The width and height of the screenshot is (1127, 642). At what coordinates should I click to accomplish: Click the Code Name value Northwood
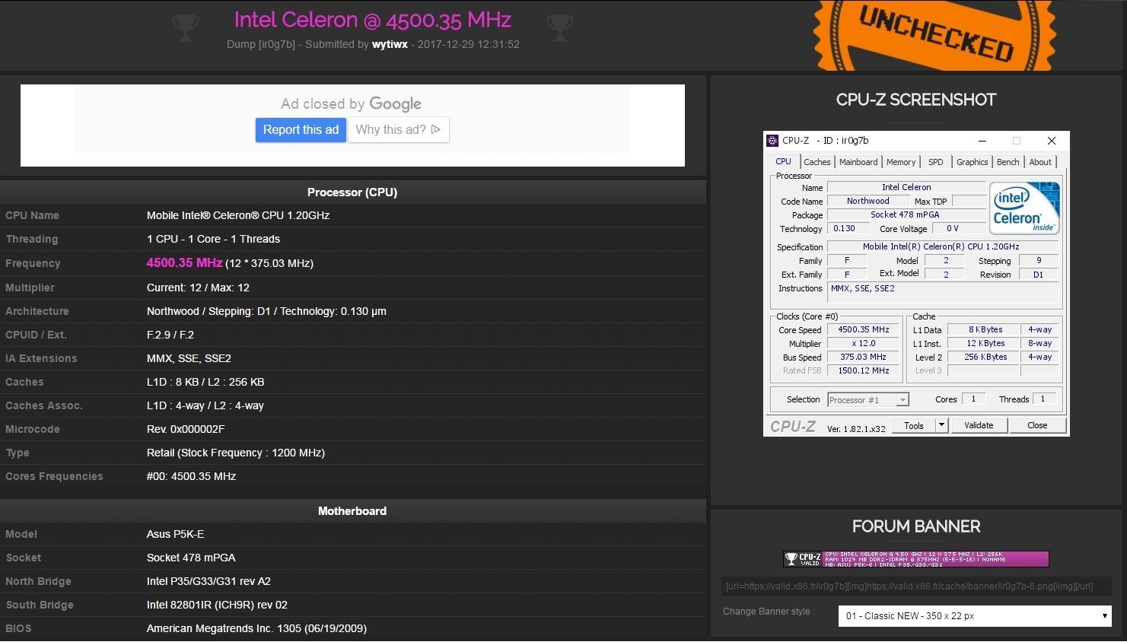(x=868, y=201)
